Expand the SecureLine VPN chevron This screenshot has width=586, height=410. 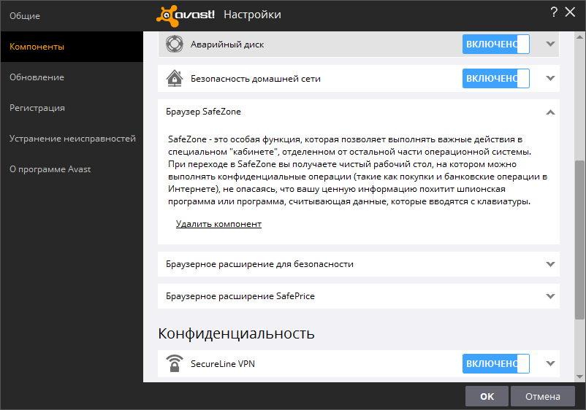tap(550, 363)
